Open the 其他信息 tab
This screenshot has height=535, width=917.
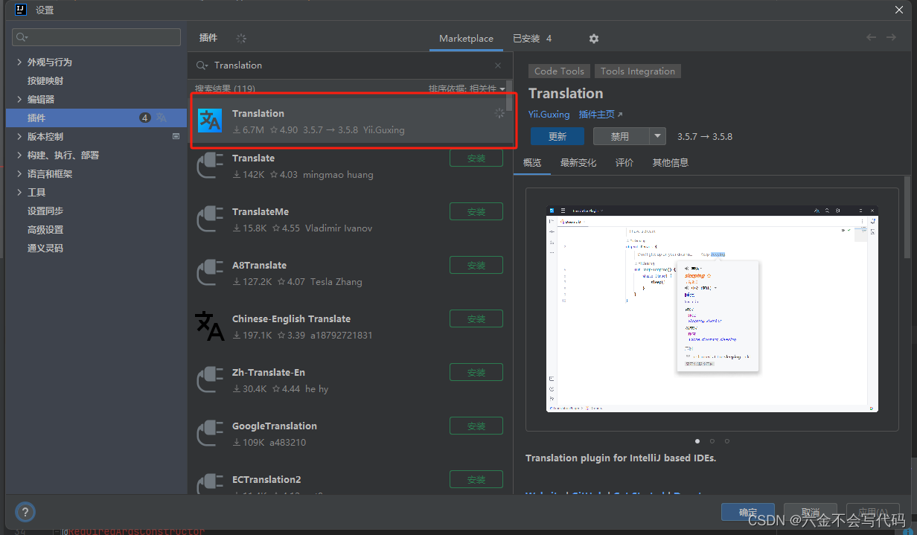pos(671,162)
